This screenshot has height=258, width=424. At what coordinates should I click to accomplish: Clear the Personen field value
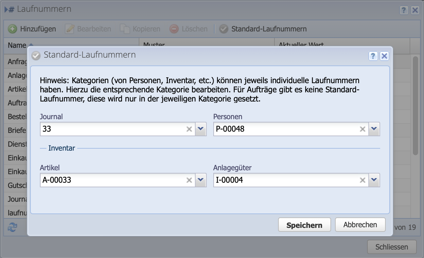tap(362, 129)
